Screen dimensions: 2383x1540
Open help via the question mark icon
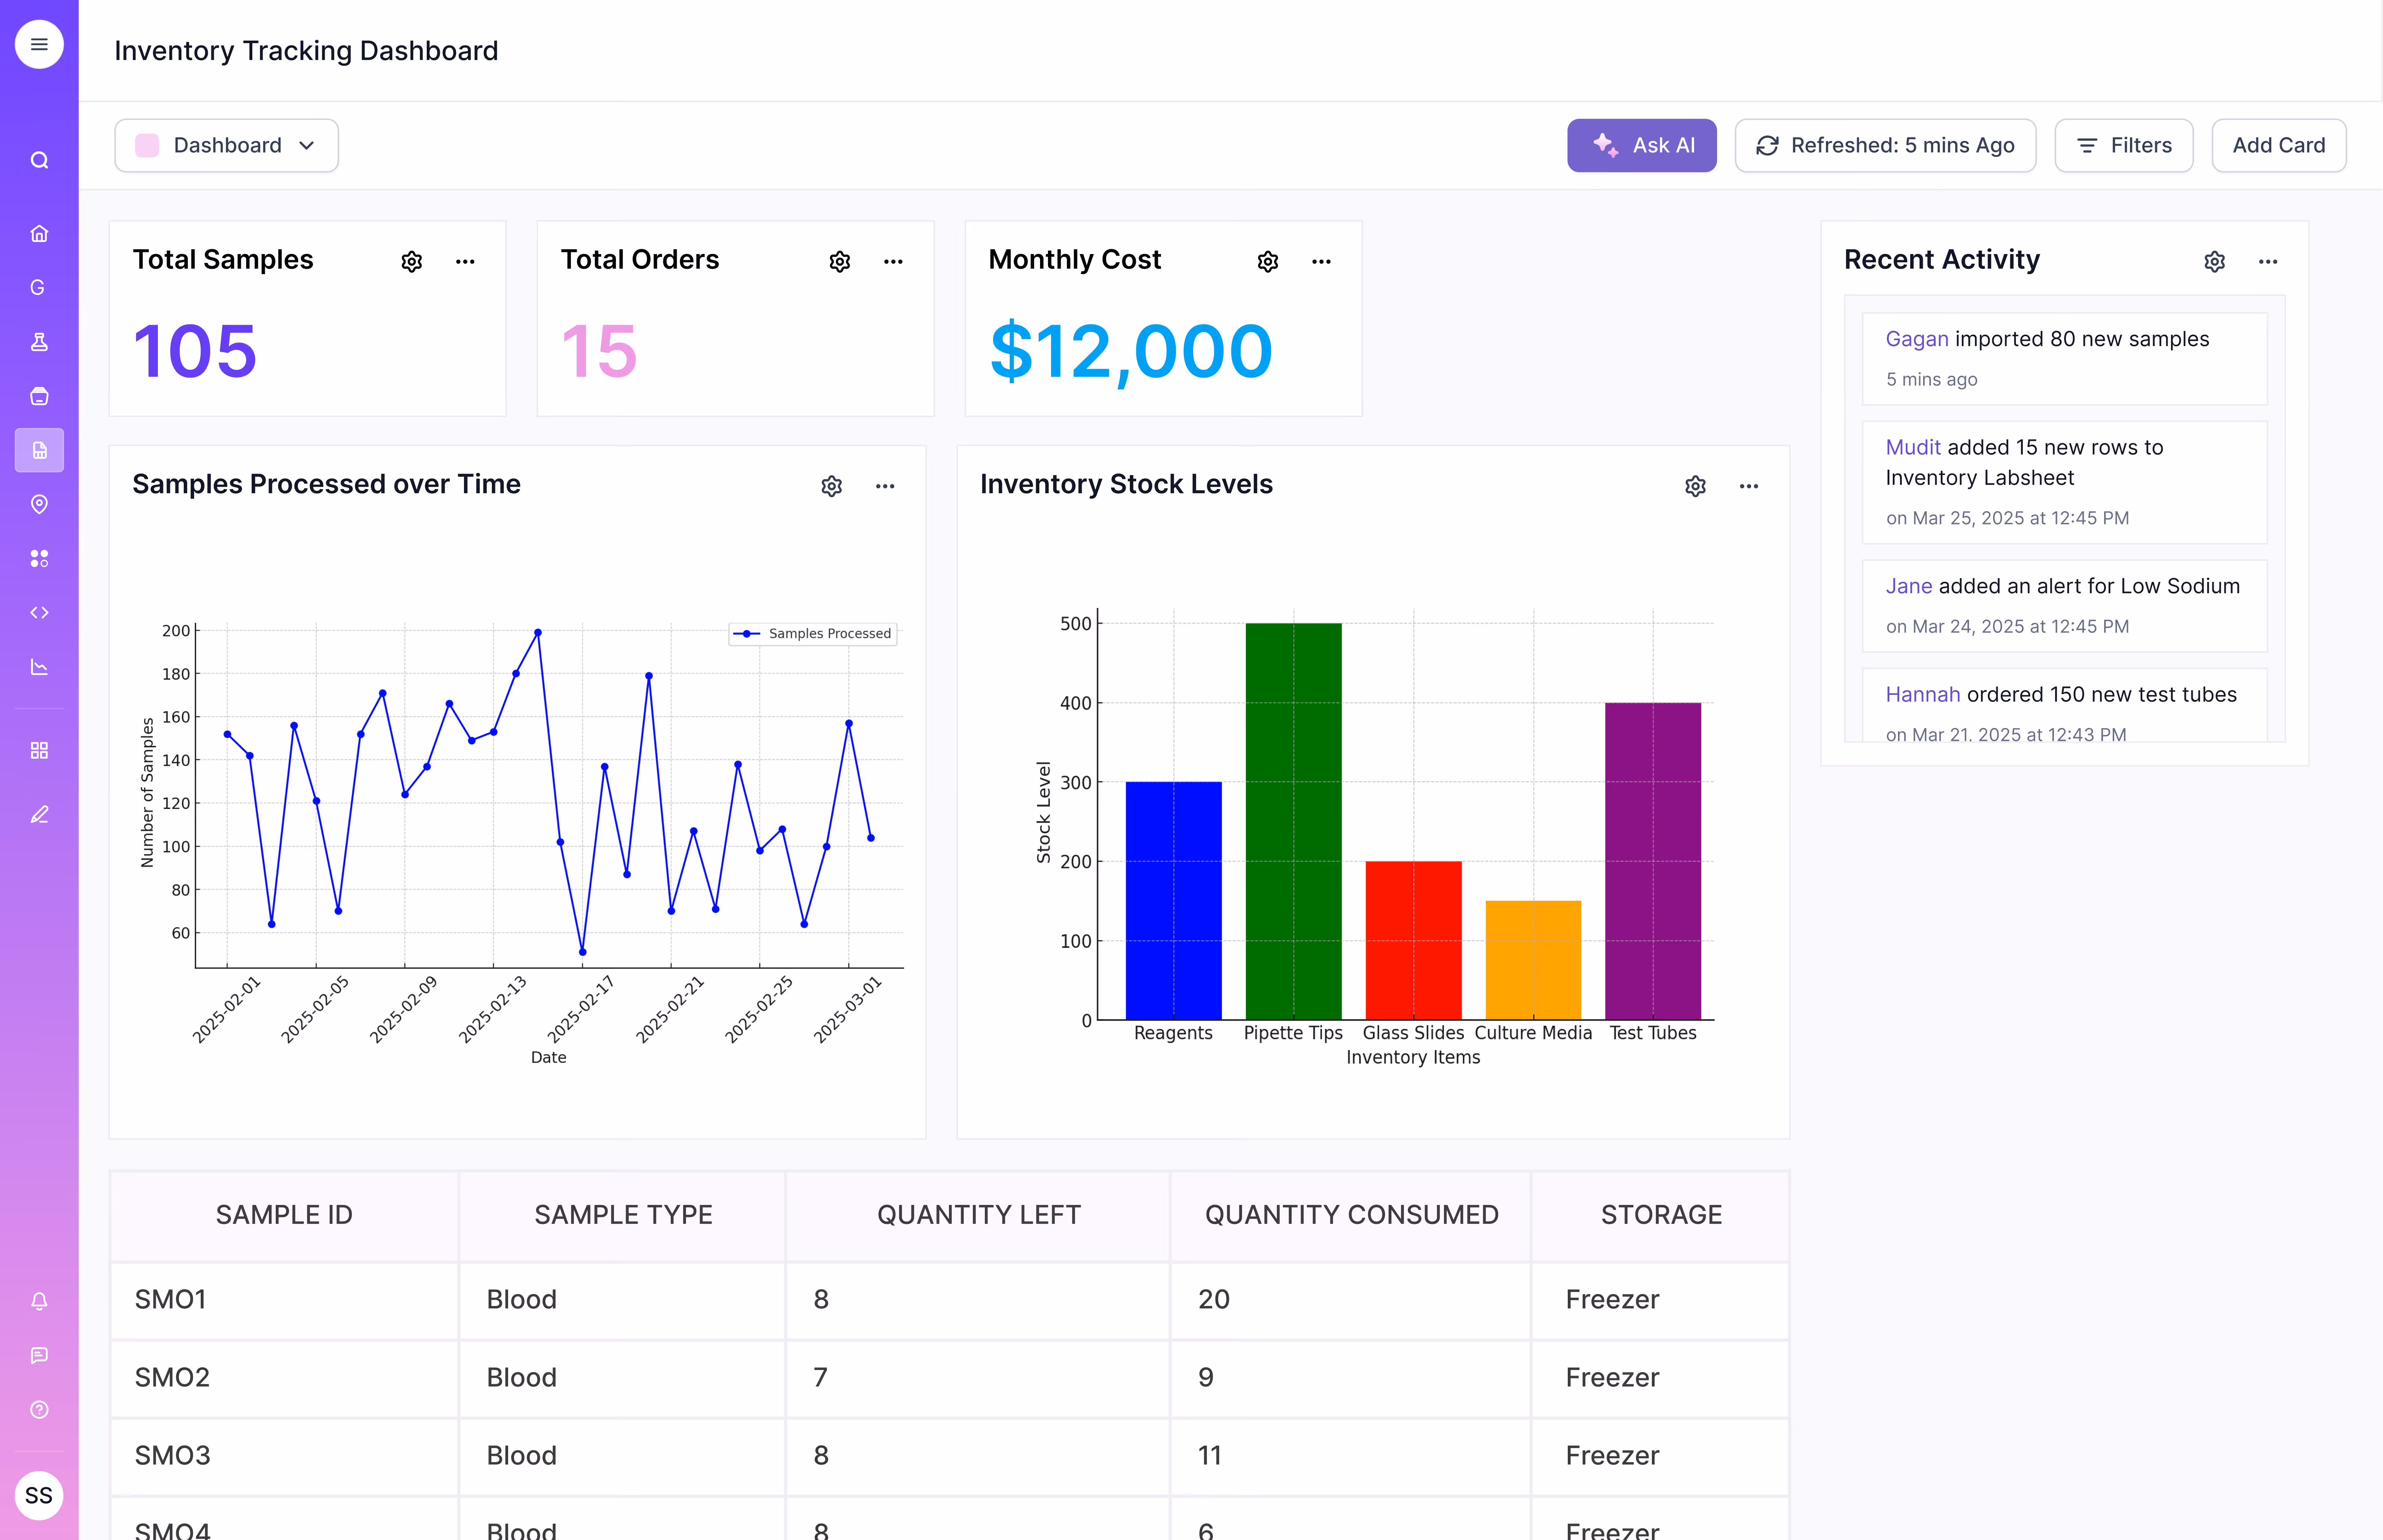[x=39, y=1409]
